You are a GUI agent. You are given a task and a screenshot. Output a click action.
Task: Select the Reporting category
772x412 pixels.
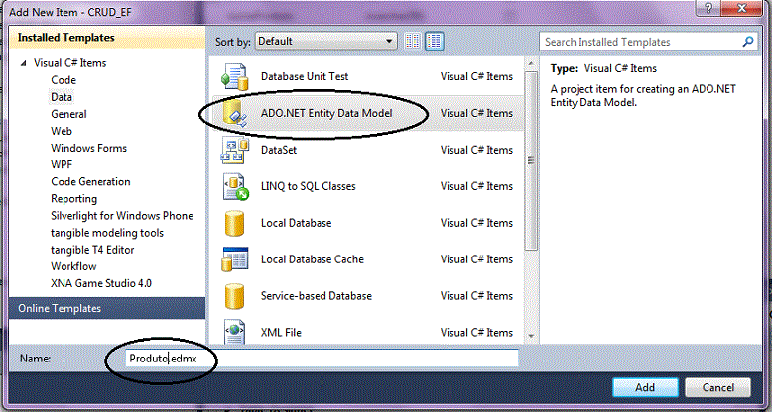[73, 199]
